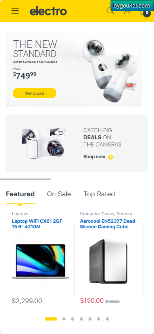Switch to the Top Rated tab
Screen dimensions: 154x334
click(99, 194)
